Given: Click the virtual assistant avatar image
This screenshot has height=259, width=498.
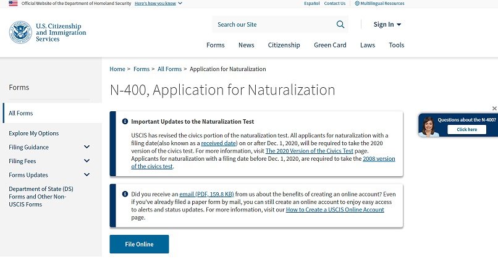Looking at the screenshot, I should coord(429,126).
